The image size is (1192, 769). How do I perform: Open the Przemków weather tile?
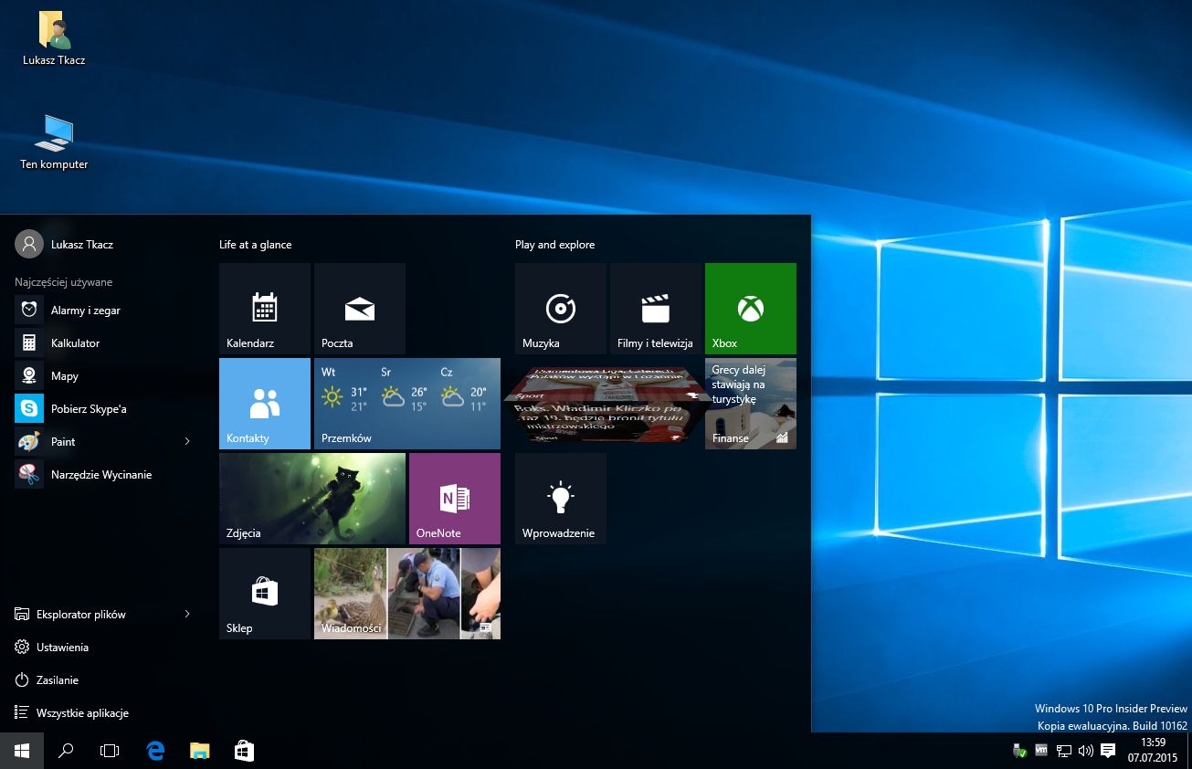[x=406, y=404]
